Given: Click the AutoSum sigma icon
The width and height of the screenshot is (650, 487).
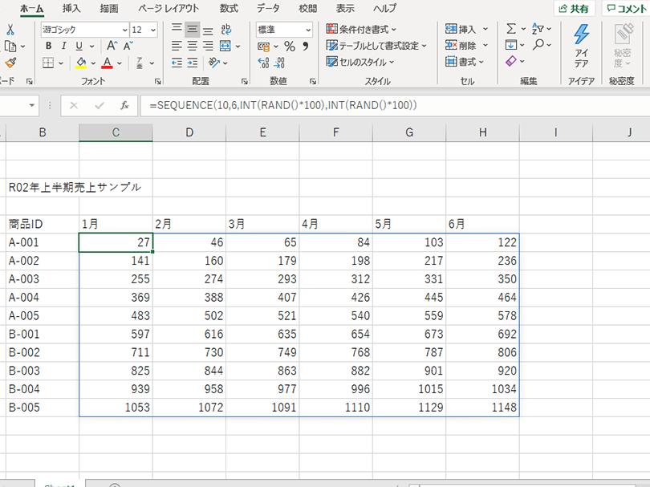Looking at the screenshot, I should (x=511, y=30).
